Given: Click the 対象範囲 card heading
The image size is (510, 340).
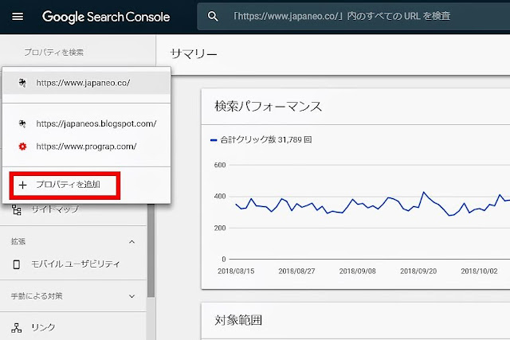Looking at the screenshot, I should [x=238, y=321].
